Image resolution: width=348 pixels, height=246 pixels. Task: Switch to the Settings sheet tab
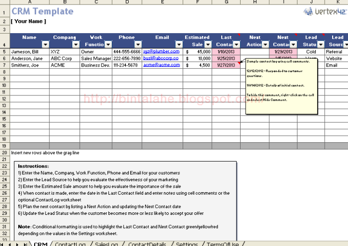(x=187, y=244)
